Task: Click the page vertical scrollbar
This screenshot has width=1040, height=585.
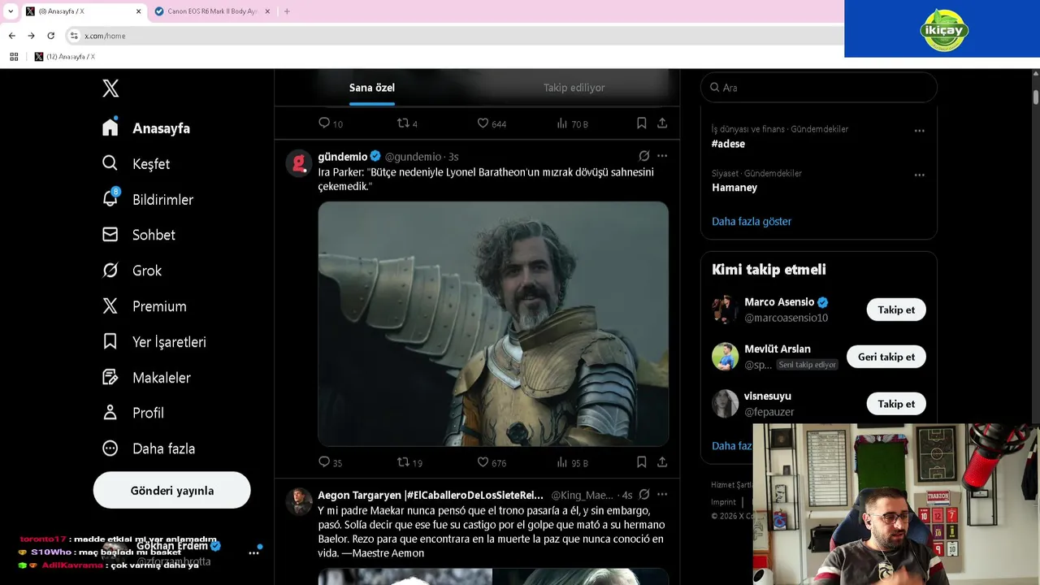Action: [x=1036, y=97]
